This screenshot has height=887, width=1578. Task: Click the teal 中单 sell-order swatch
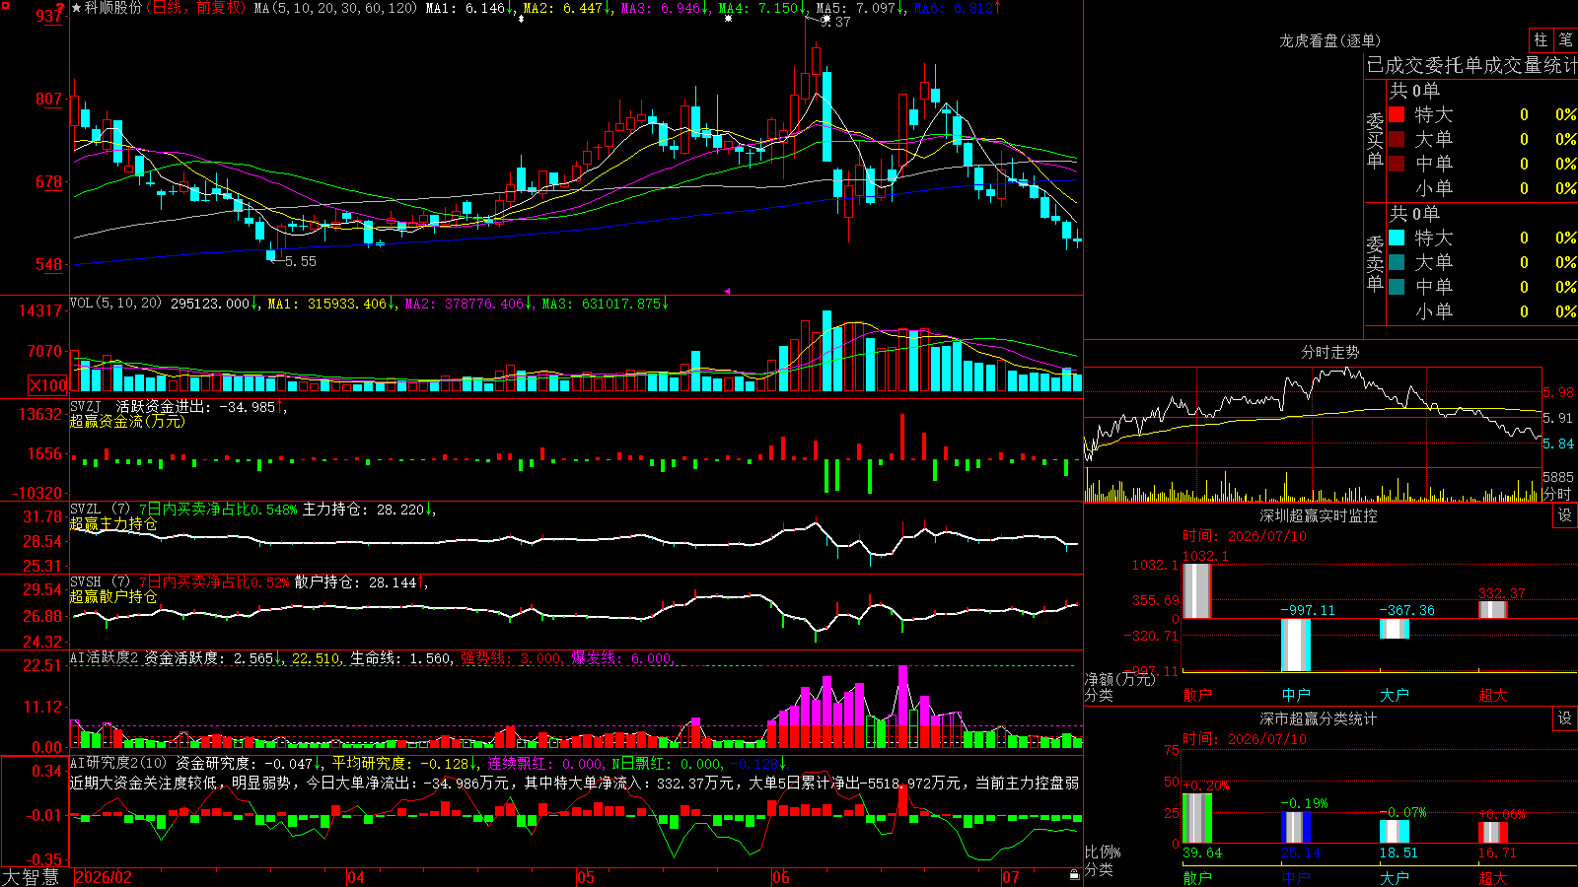coord(1397,287)
